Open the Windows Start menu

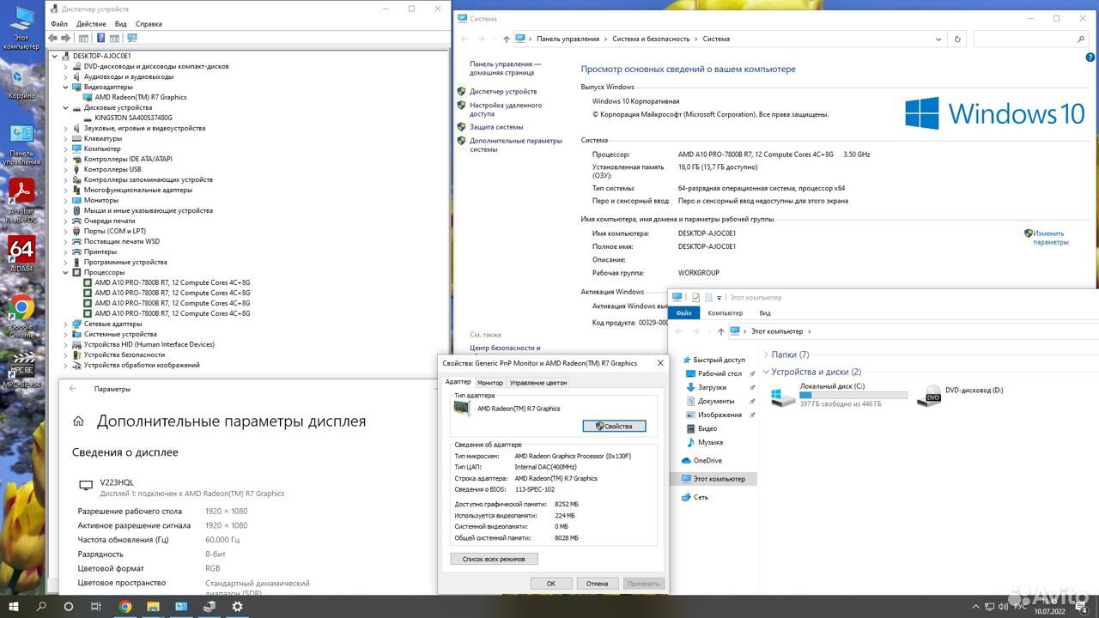coord(15,606)
